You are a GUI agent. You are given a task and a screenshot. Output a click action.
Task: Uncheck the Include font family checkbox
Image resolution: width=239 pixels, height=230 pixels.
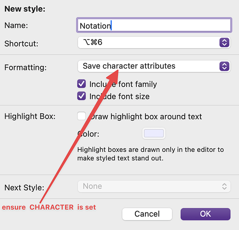[81, 84]
